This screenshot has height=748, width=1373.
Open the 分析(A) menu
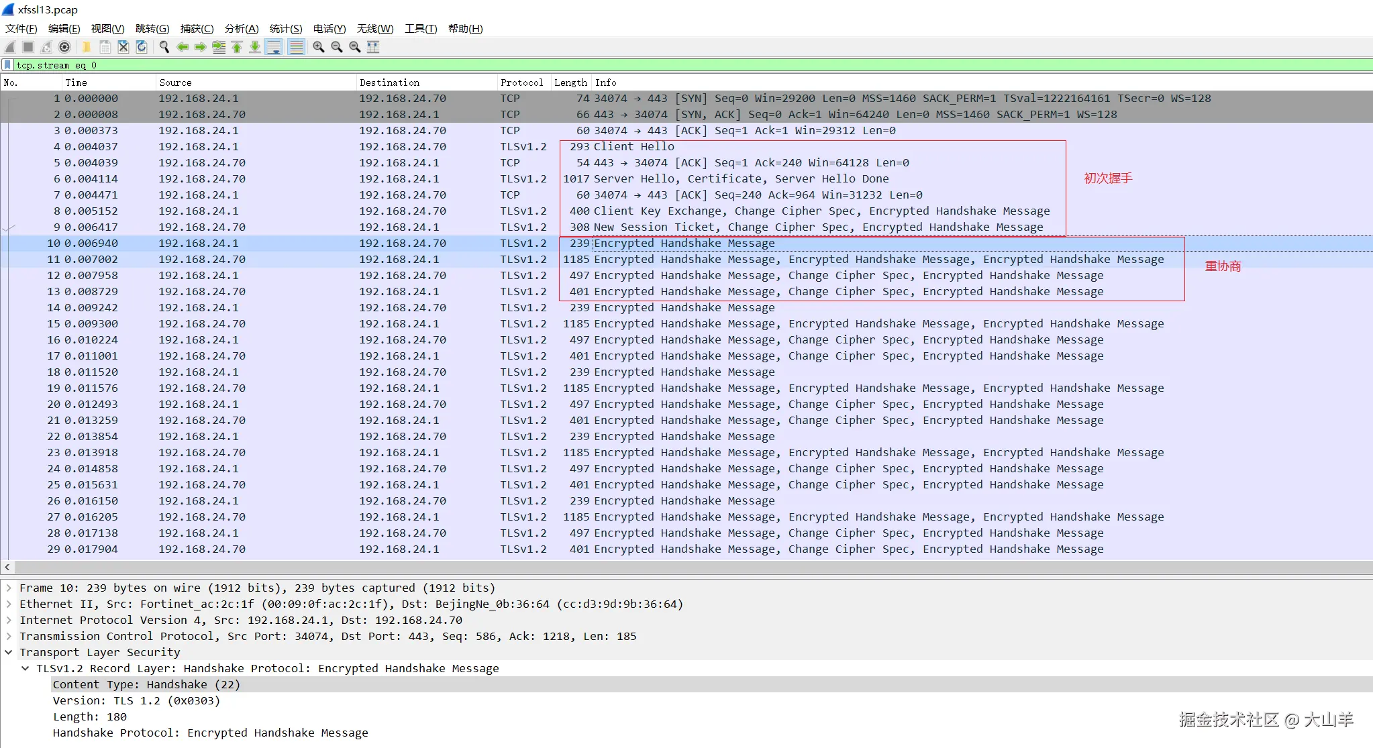[242, 28]
